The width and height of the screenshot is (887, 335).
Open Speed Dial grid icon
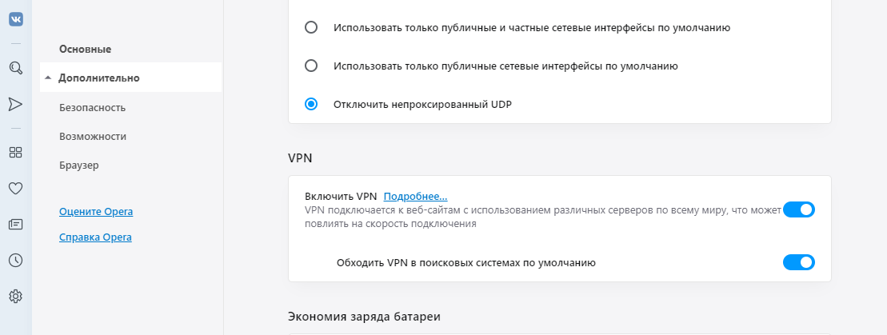[15, 152]
